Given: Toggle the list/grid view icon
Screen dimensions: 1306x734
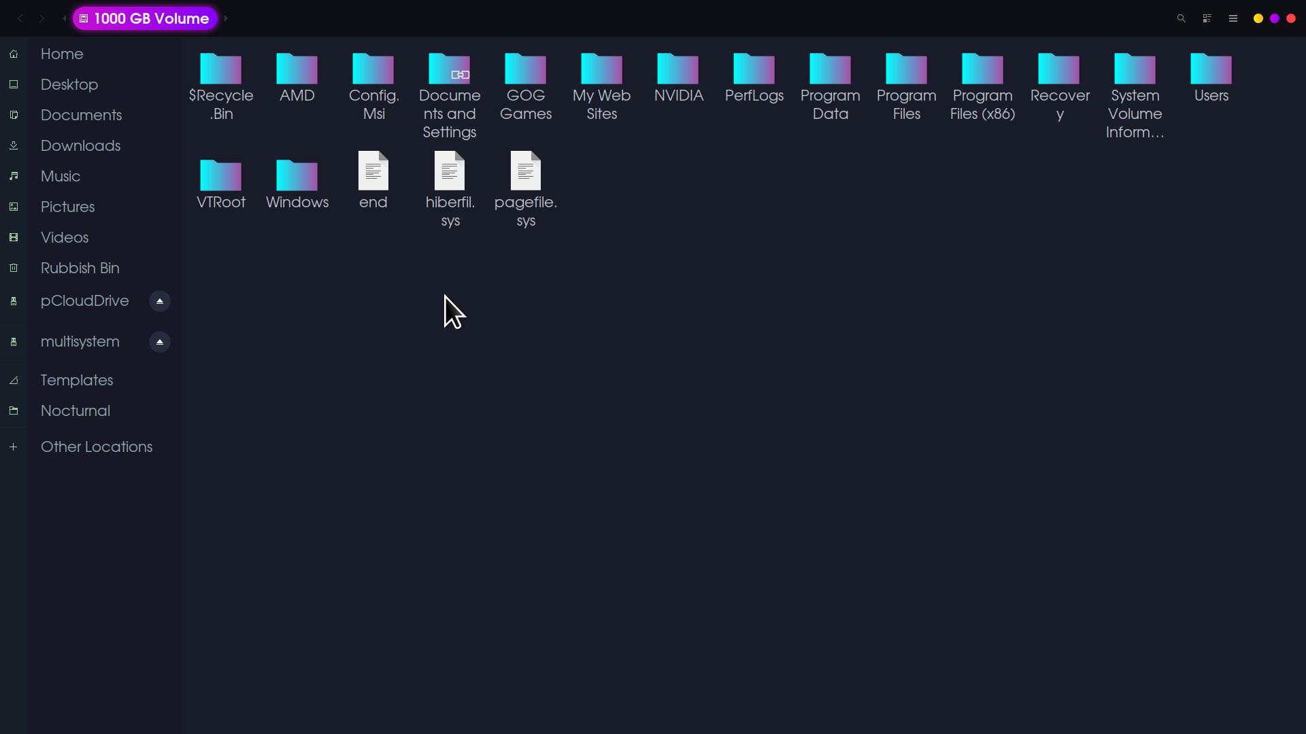Looking at the screenshot, I should click(x=1207, y=18).
